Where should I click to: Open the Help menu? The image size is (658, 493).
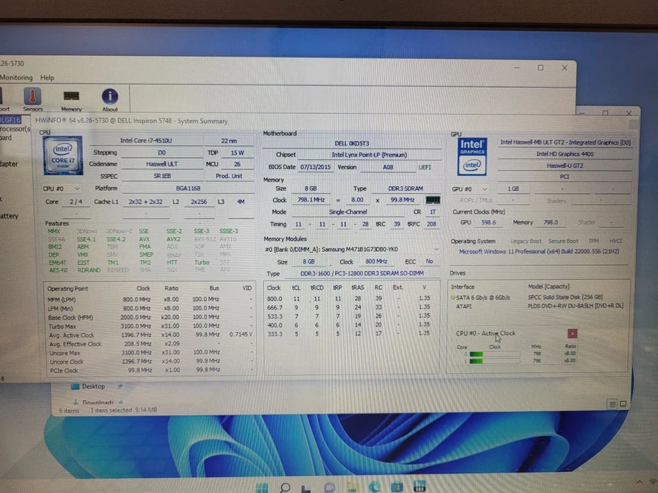[47, 77]
